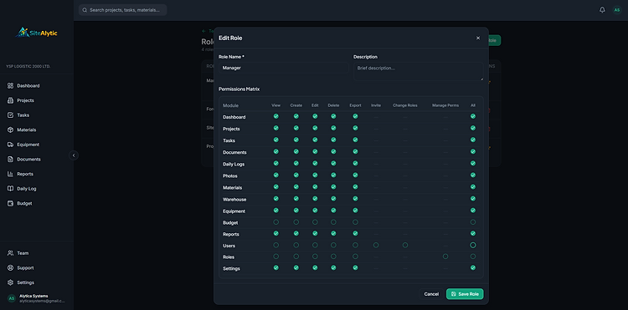
Task: Go to Team in the sidebar menu
Action: point(23,253)
